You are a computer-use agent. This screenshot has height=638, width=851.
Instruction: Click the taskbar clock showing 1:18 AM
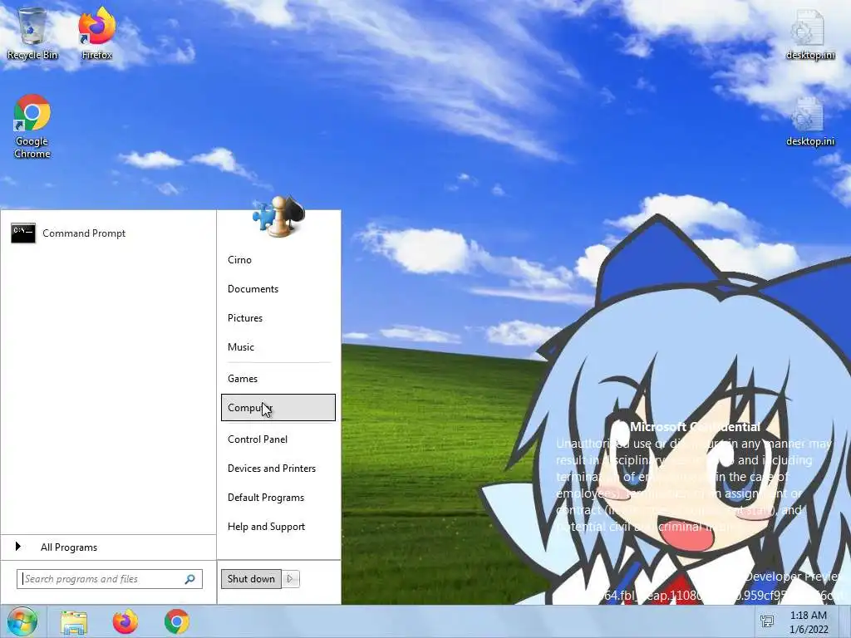tap(809, 621)
